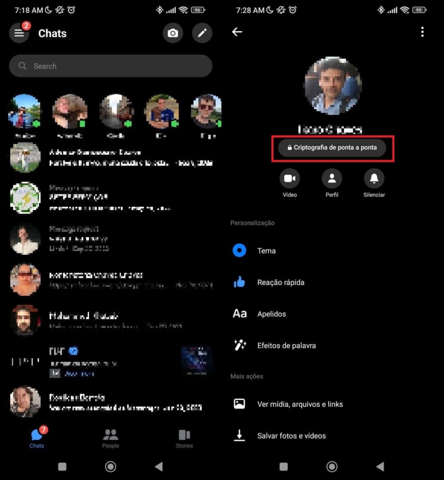The width and height of the screenshot is (444, 480).
Task: Open the three-dot overflow menu
Action: pyautogui.click(x=422, y=32)
